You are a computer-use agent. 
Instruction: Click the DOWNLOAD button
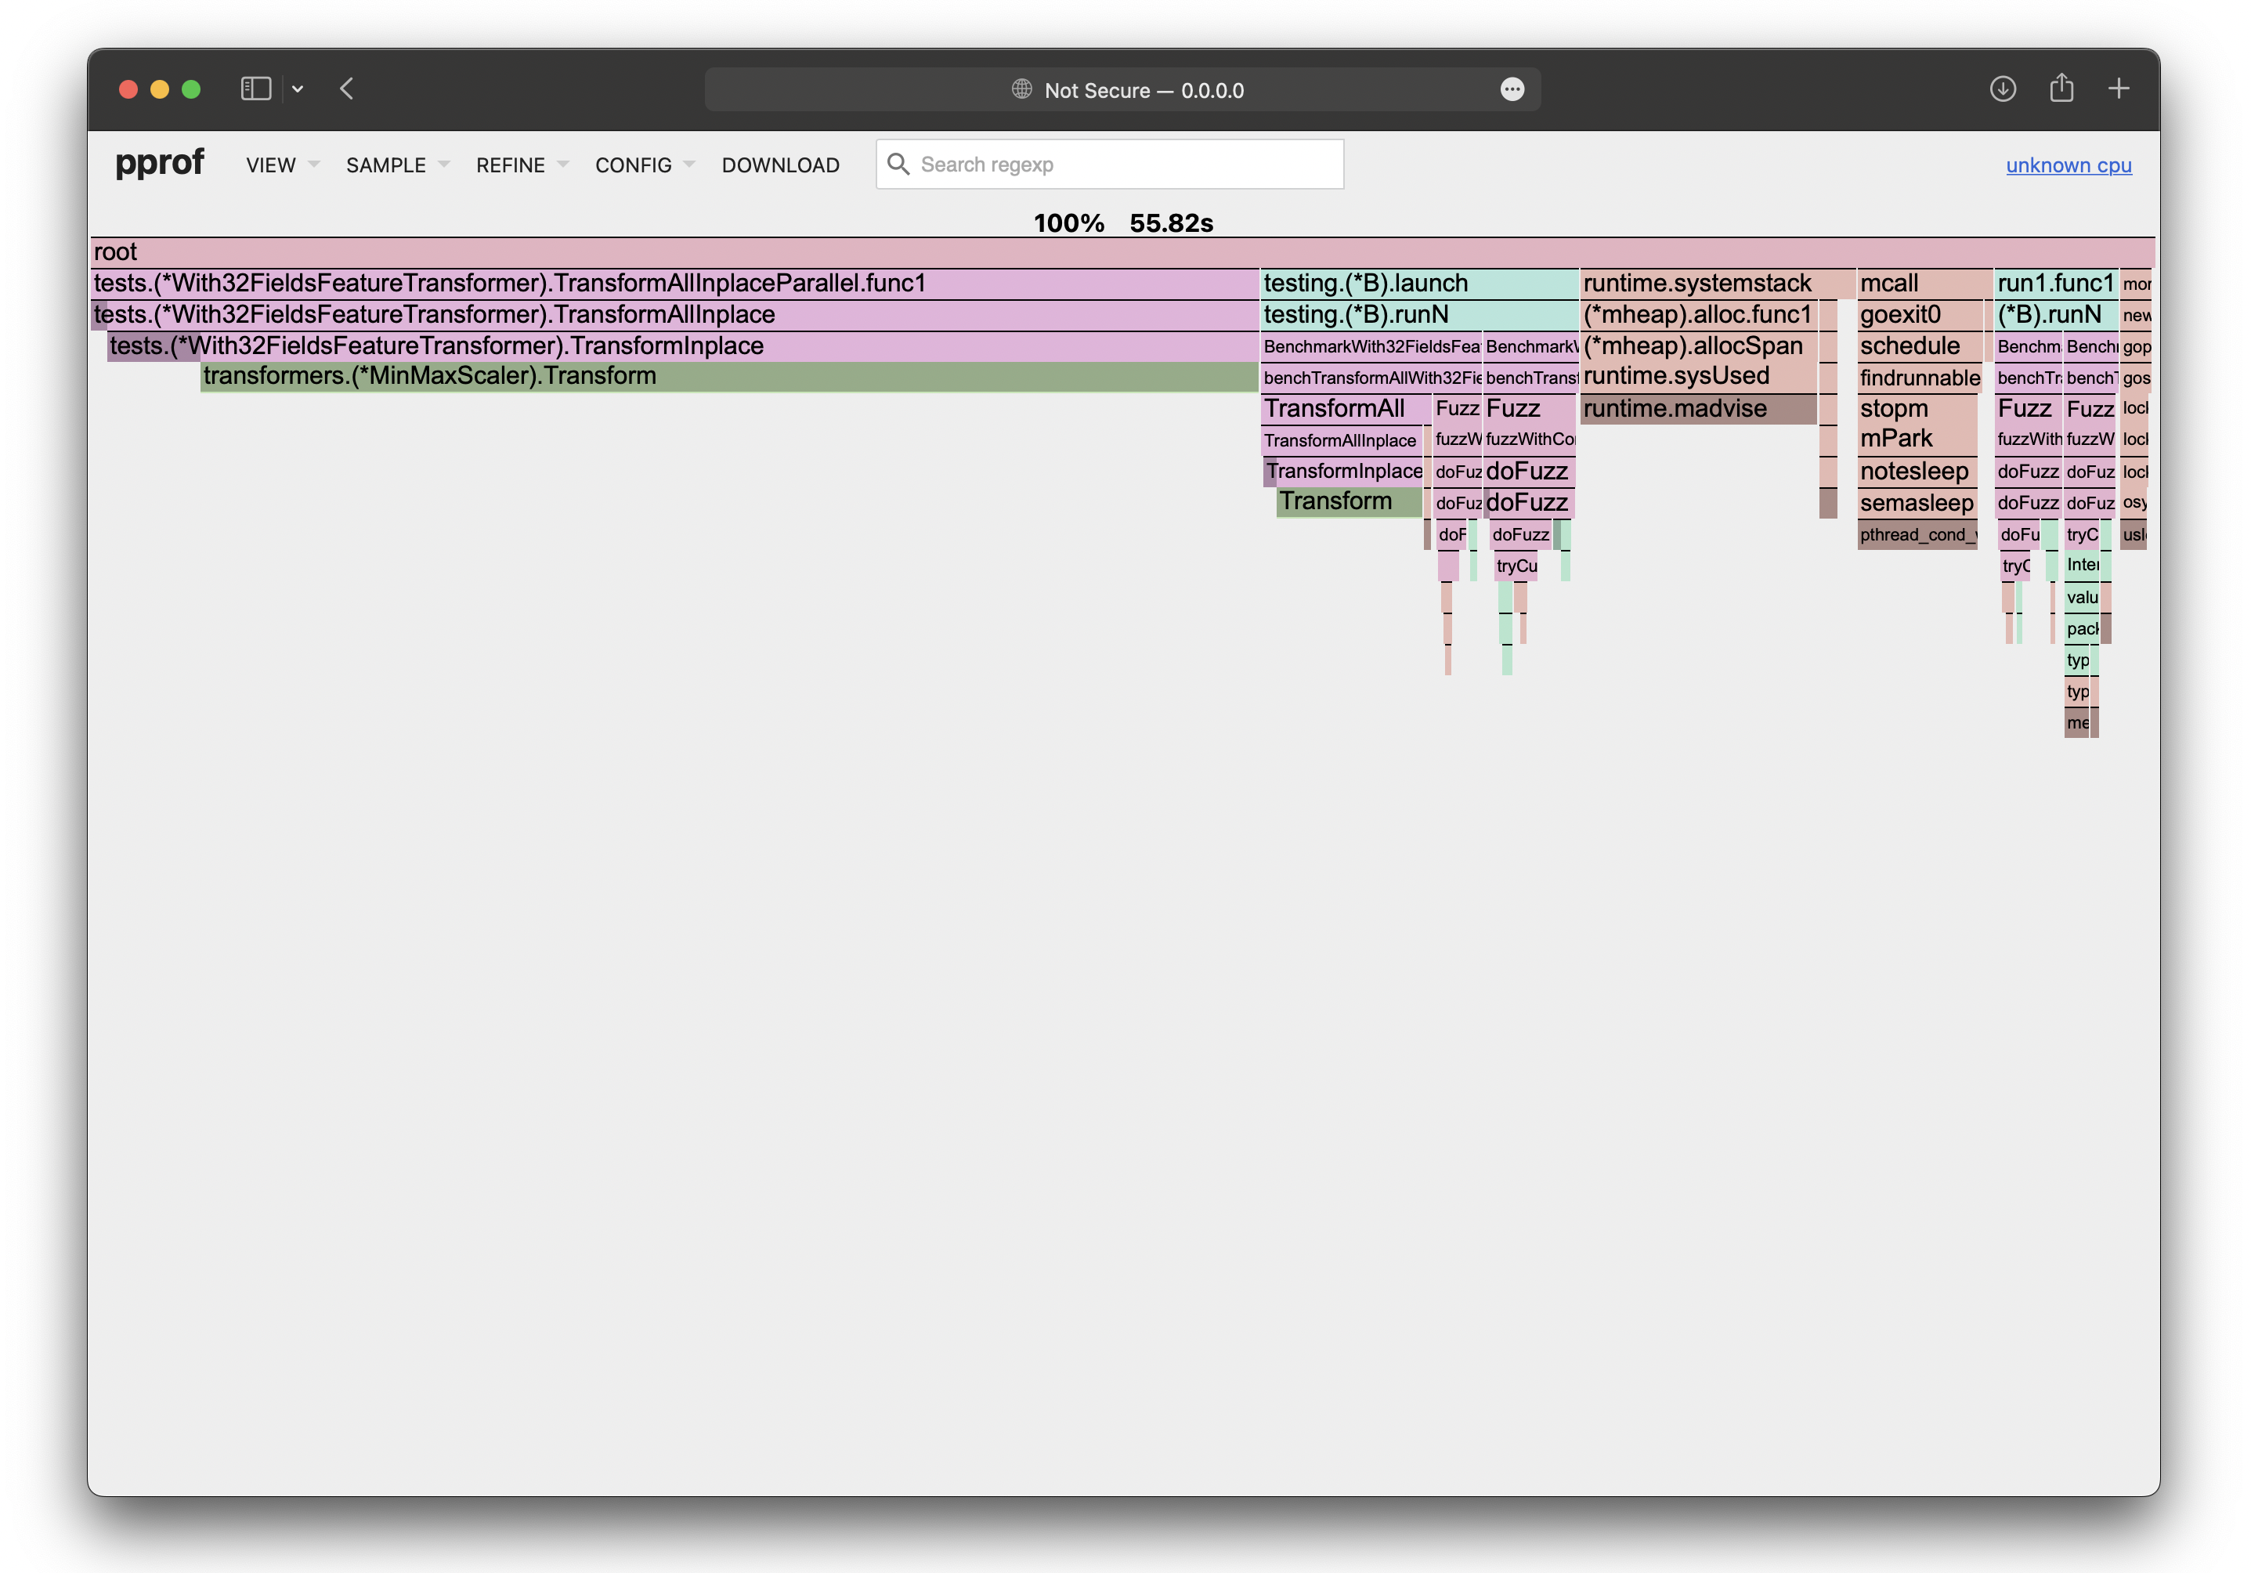[x=780, y=165]
